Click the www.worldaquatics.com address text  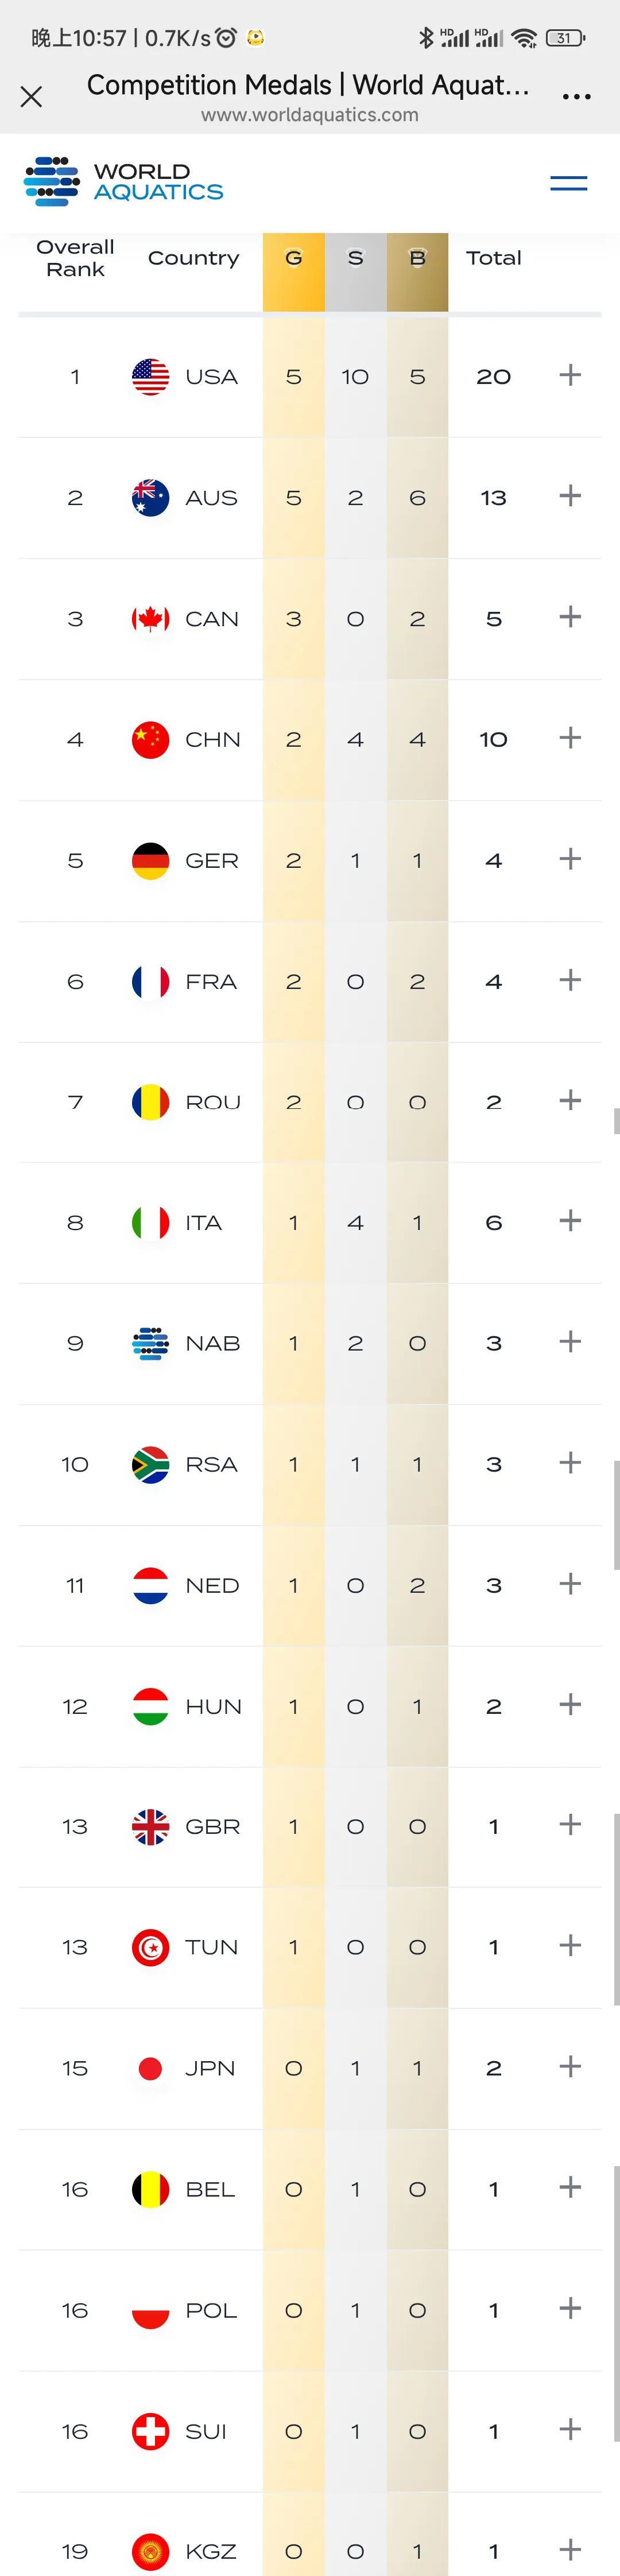point(309,115)
